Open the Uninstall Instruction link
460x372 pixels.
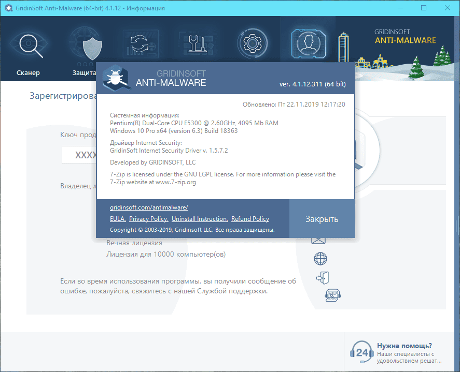(x=200, y=219)
